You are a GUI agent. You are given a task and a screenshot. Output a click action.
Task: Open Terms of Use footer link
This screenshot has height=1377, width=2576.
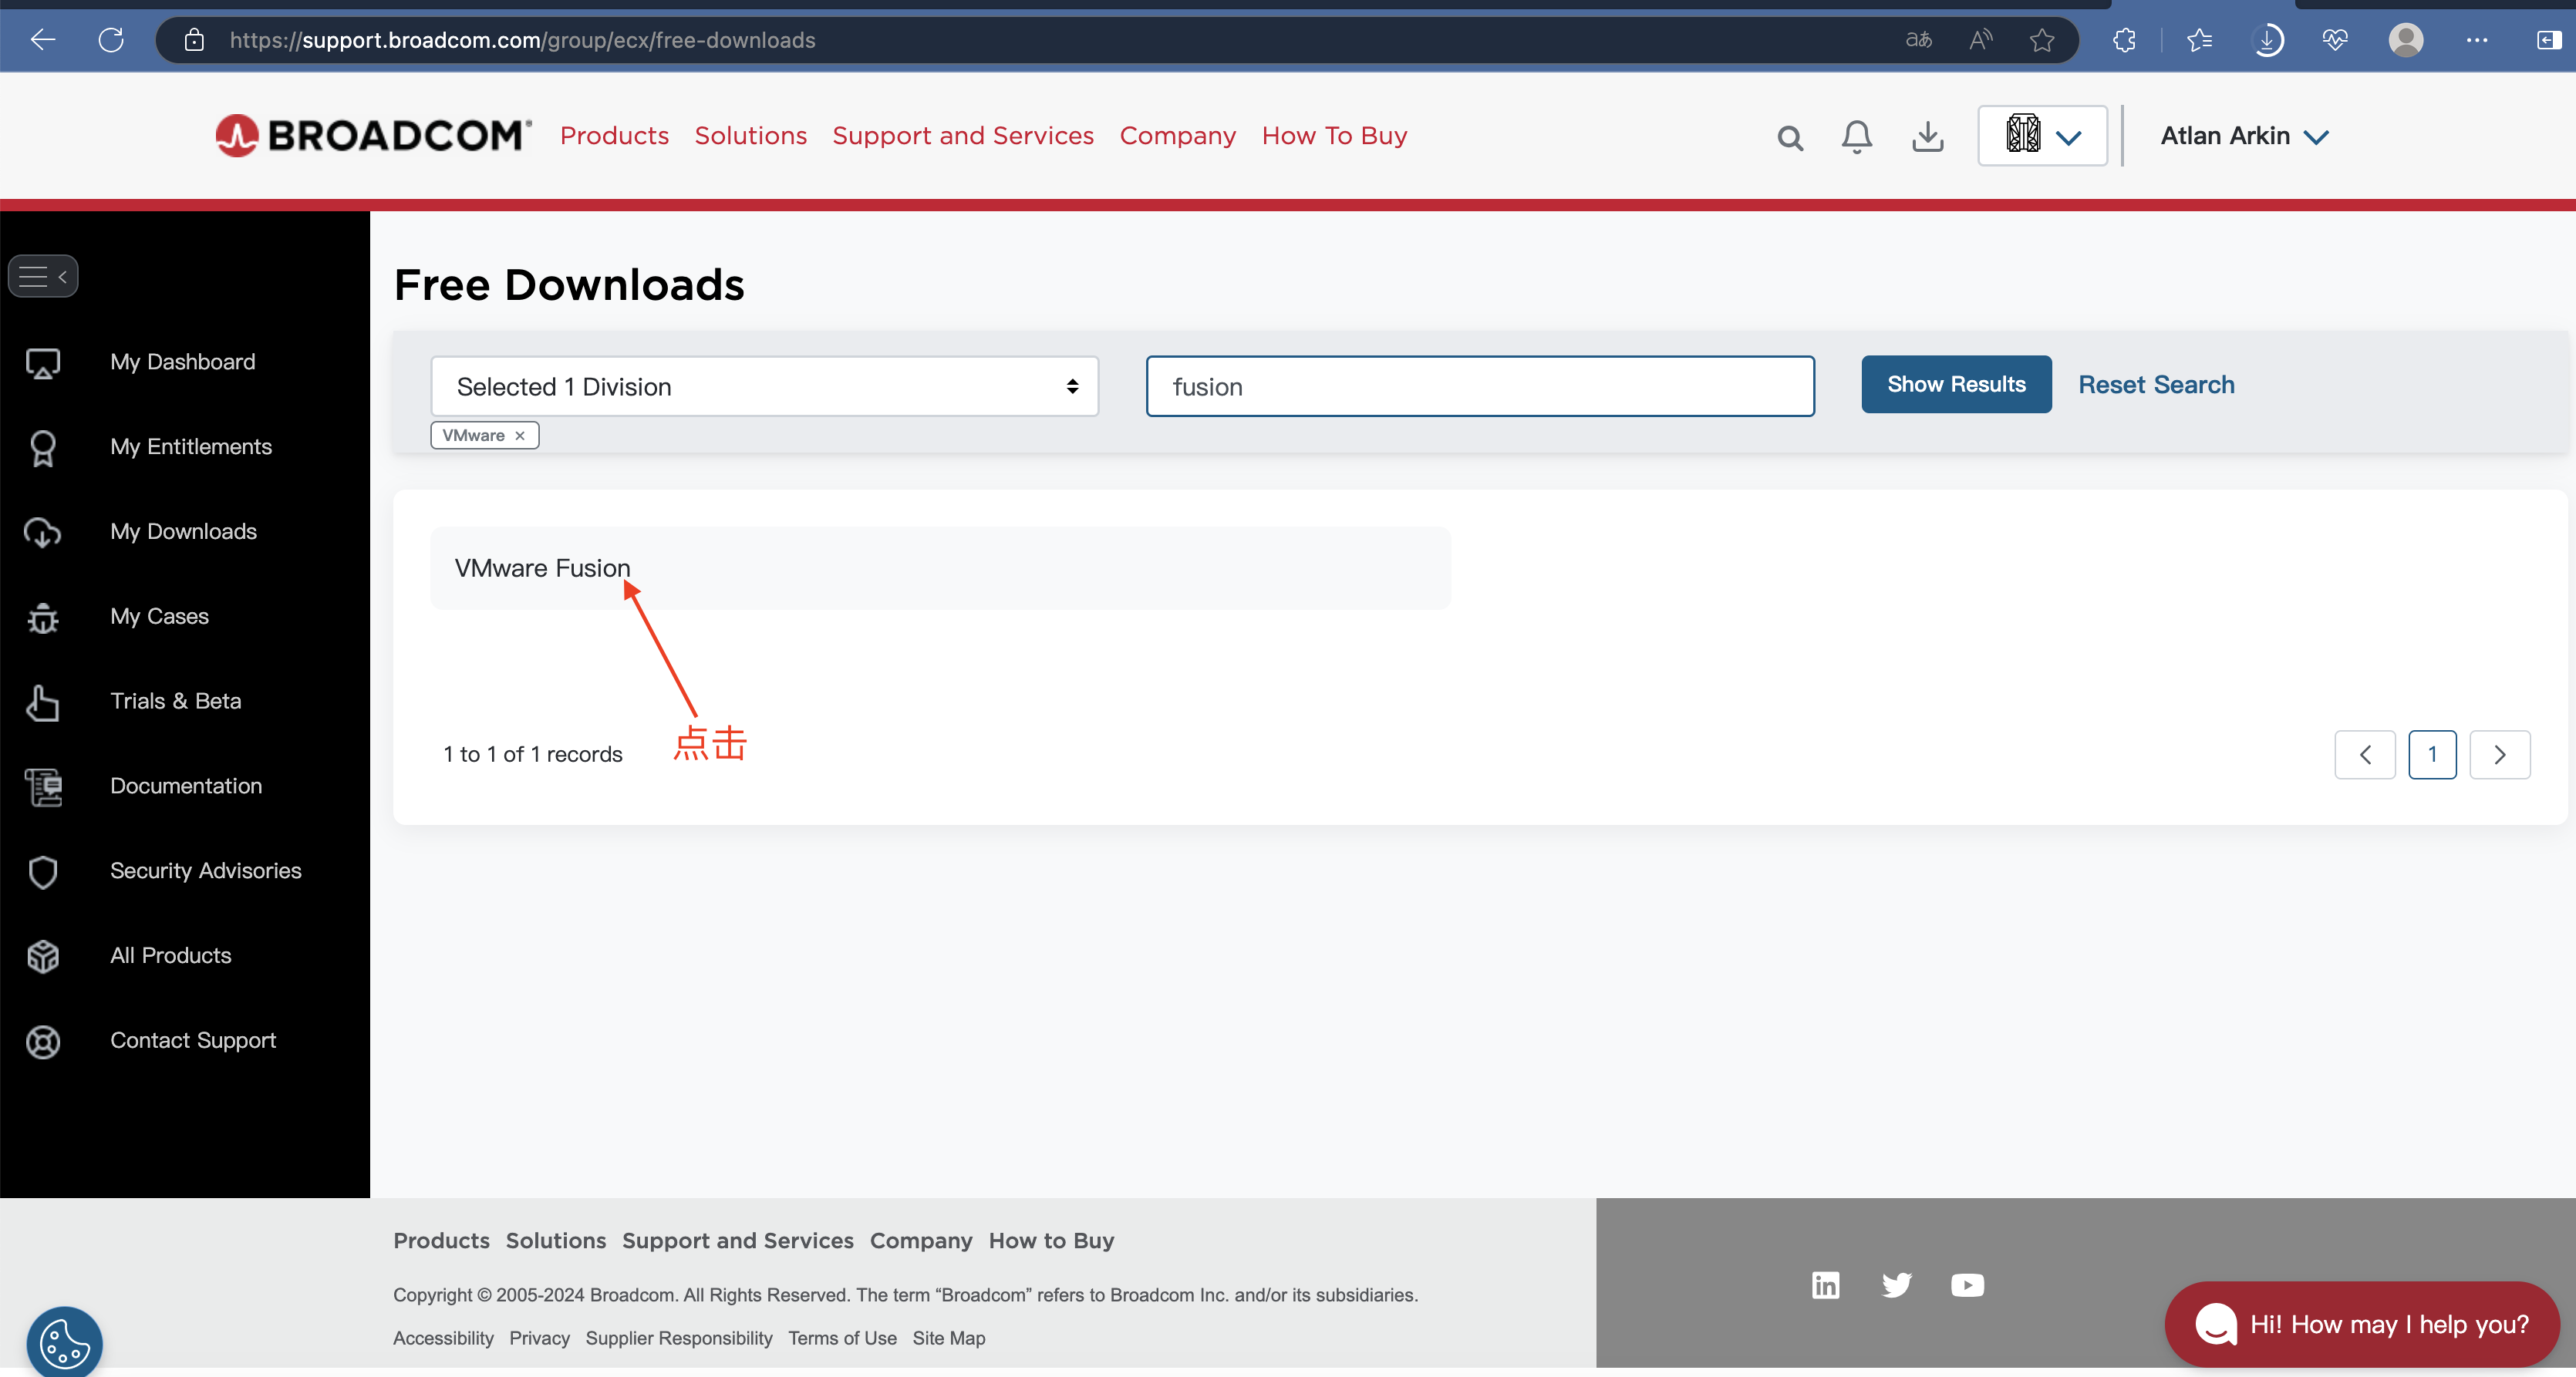click(842, 1338)
